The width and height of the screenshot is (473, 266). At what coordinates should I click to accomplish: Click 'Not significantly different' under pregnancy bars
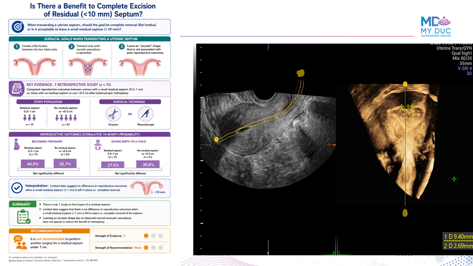48,173
